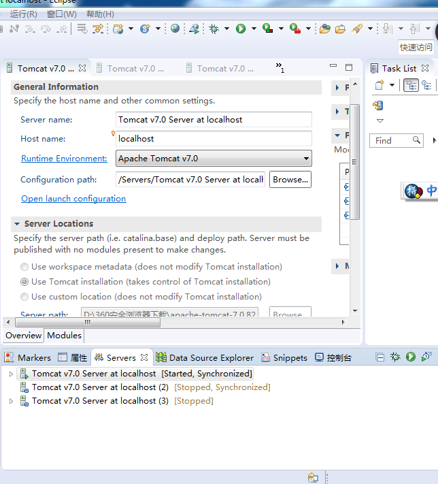Minimize the Servers view panel

tap(380, 357)
